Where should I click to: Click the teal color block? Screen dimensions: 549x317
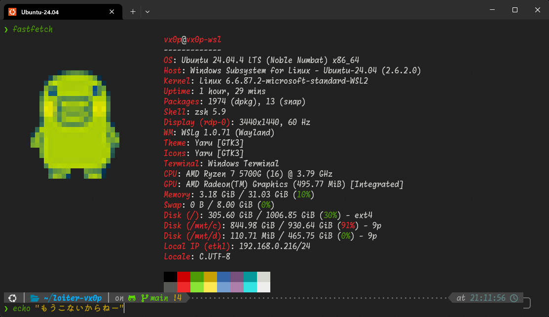[x=251, y=277]
